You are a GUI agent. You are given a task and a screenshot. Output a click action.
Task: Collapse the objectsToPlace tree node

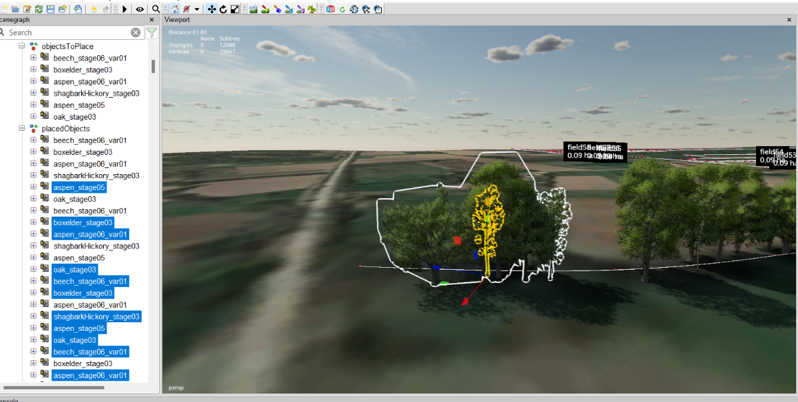[x=22, y=47]
